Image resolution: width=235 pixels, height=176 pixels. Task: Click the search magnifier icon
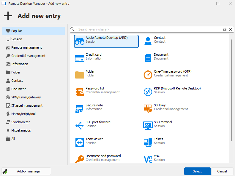click(x=72, y=29)
